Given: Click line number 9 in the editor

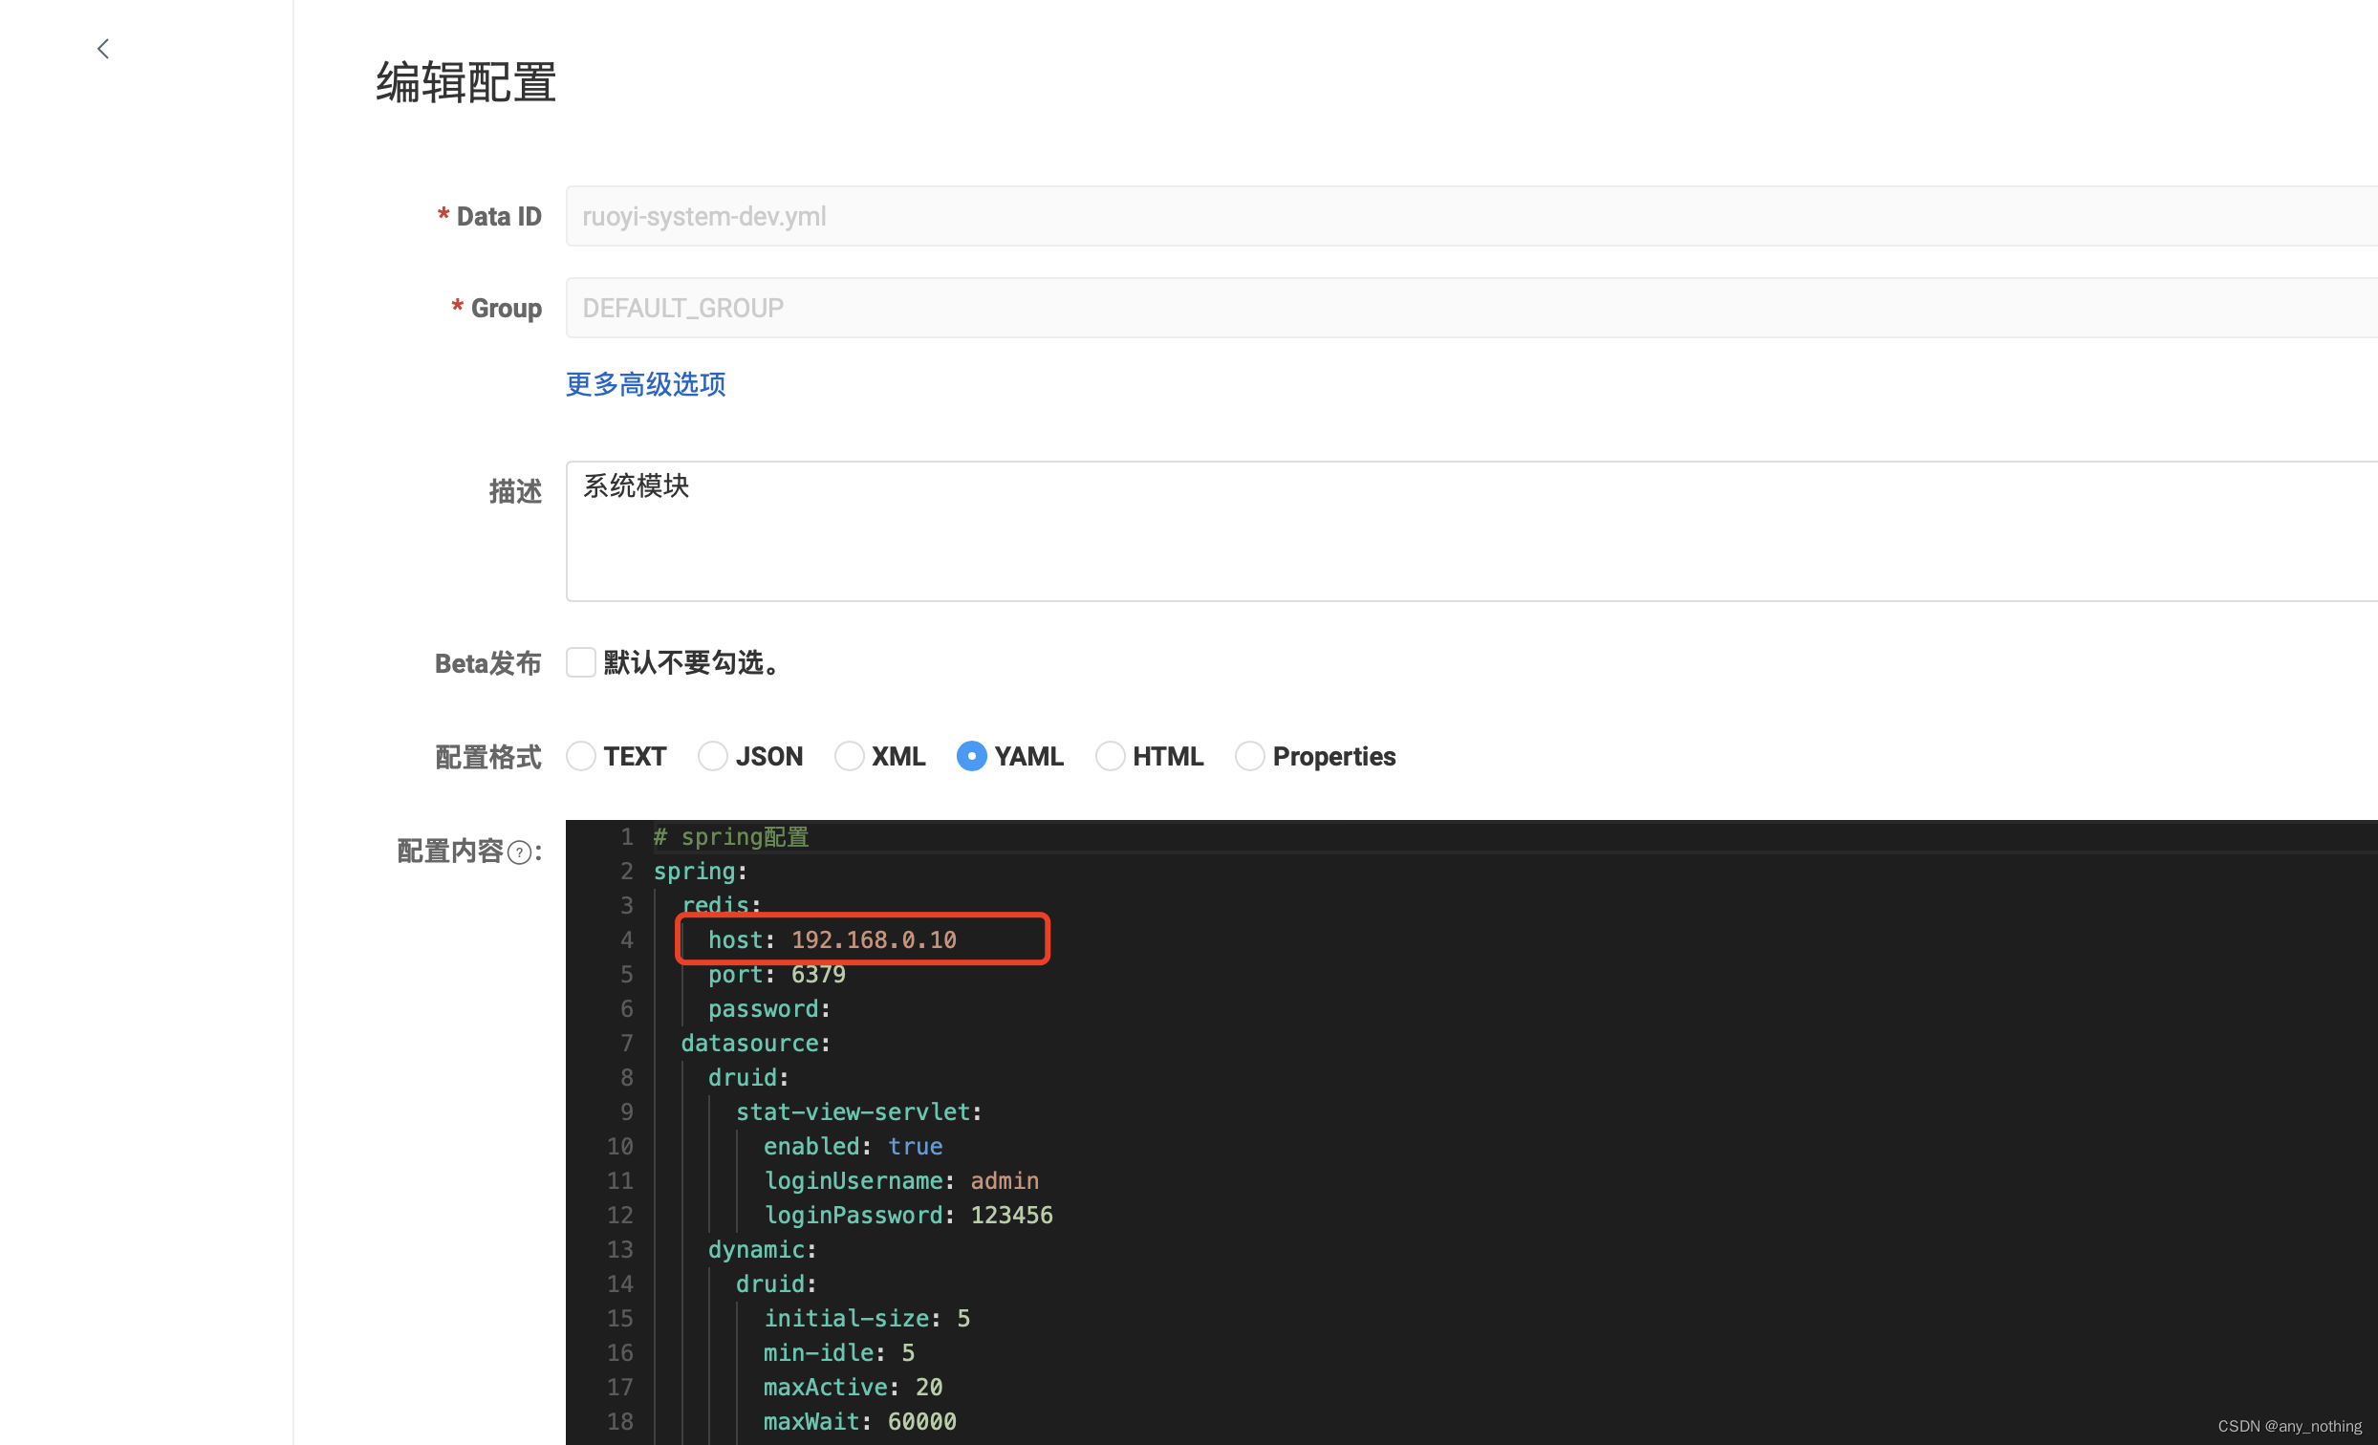Looking at the screenshot, I should (x=626, y=1111).
